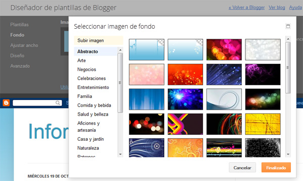Select the Negocios category
Viewport: 303px width, 181px height.
point(86,69)
